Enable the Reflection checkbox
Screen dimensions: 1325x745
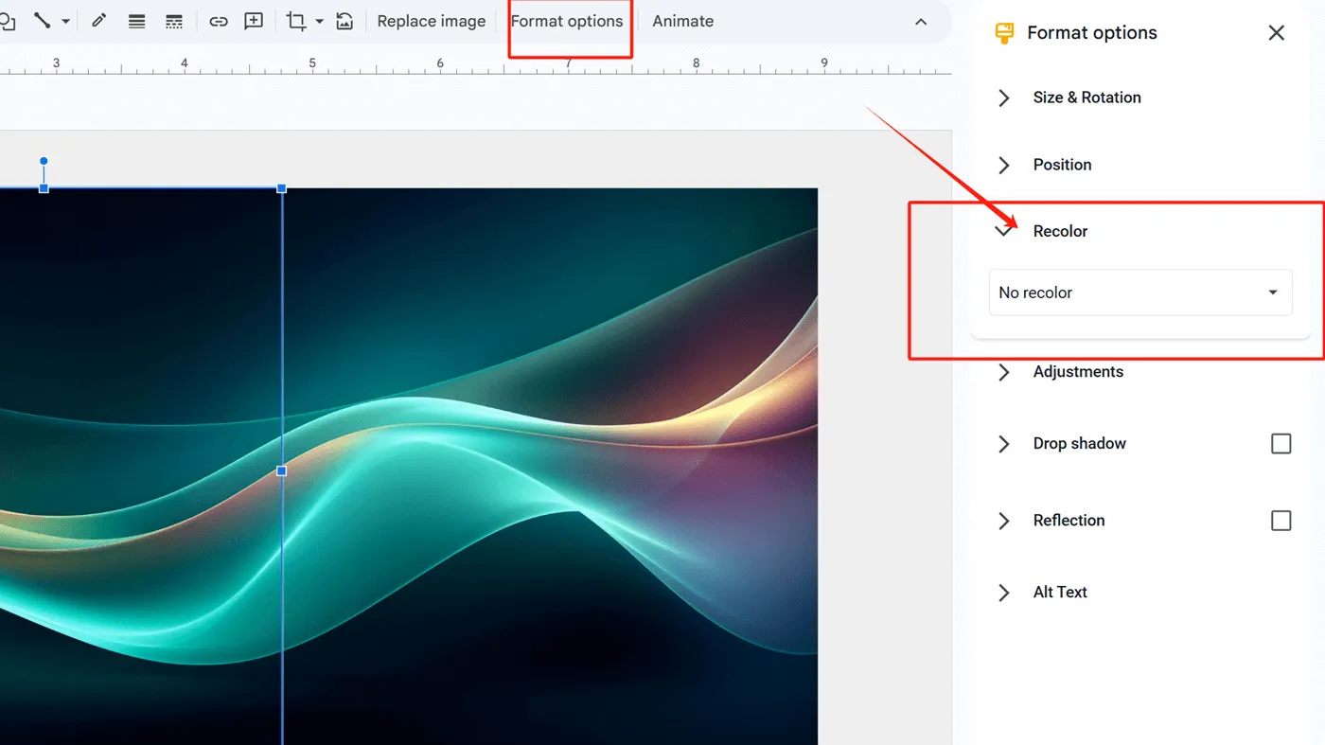[1281, 521]
